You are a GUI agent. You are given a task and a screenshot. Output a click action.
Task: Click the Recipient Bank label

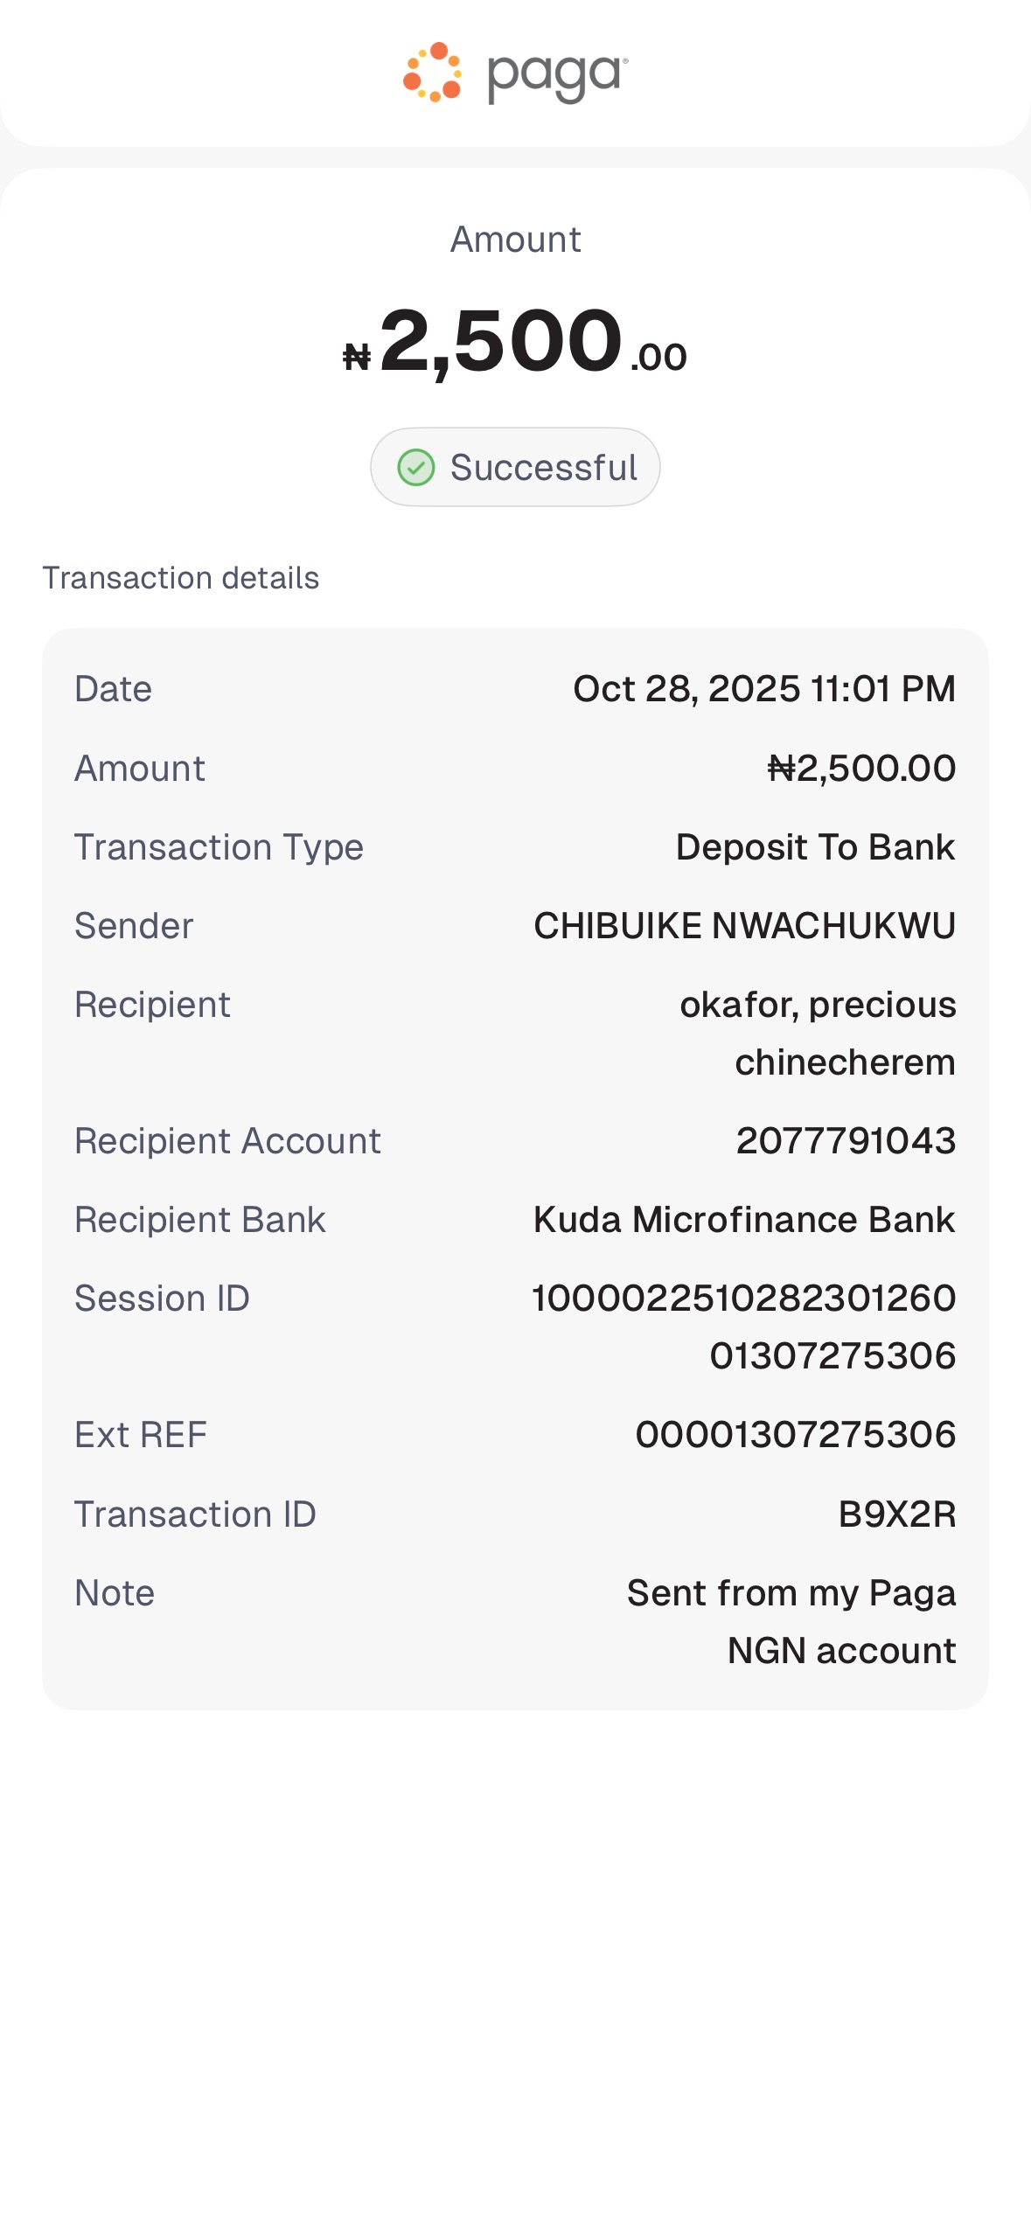(200, 1220)
